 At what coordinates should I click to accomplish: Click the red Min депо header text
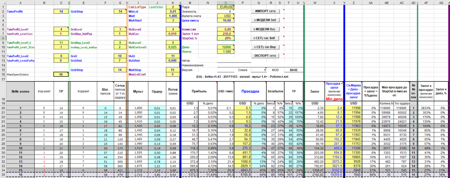tap(334, 99)
